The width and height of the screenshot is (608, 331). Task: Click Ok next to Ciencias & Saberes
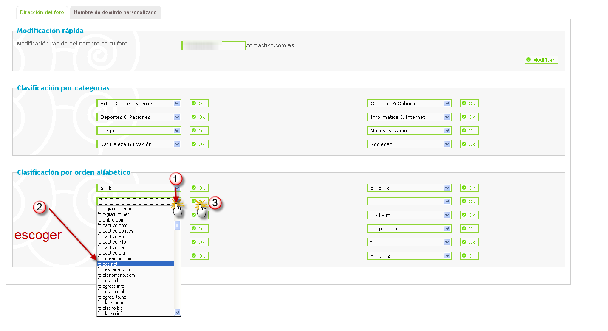(x=469, y=104)
